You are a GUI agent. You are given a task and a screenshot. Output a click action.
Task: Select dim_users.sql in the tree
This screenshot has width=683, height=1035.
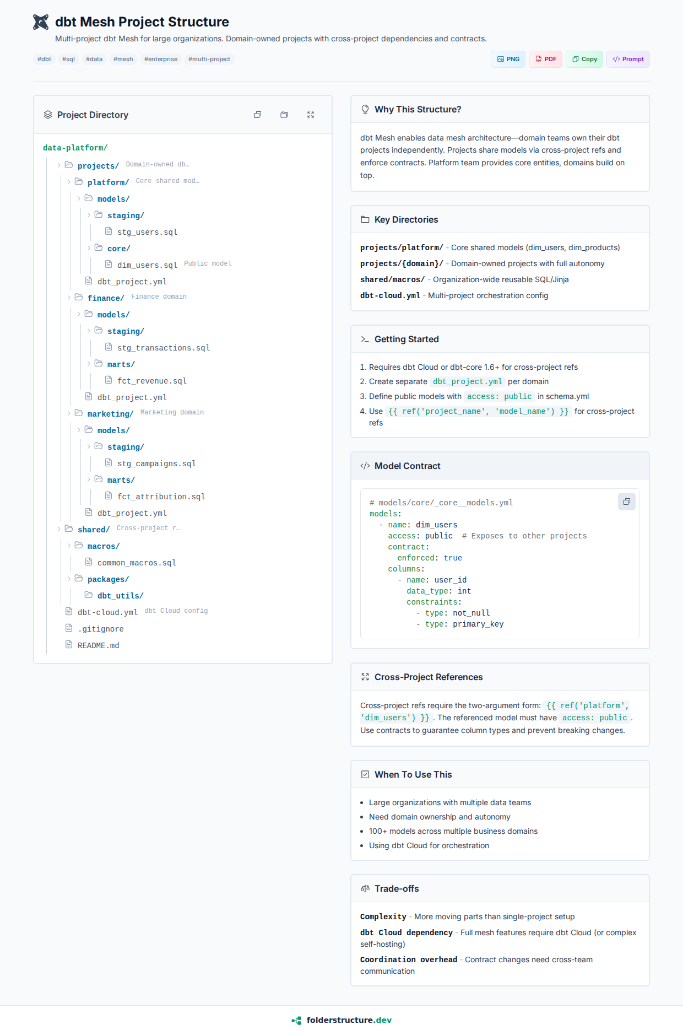click(x=147, y=265)
